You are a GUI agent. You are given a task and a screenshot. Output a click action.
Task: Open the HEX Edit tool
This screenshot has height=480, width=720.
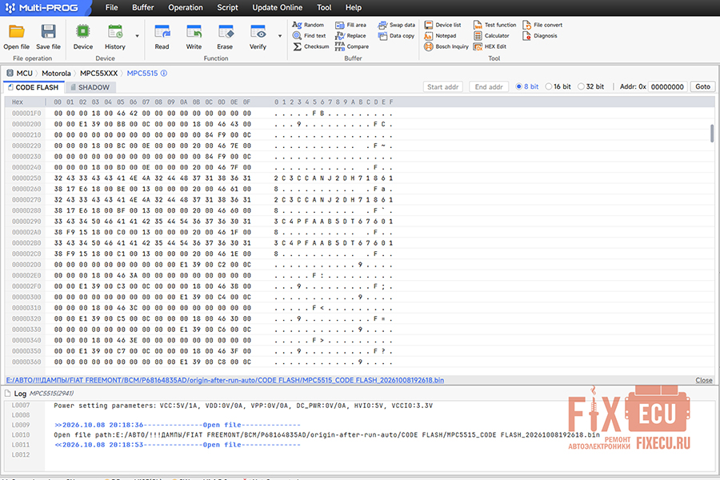point(490,46)
